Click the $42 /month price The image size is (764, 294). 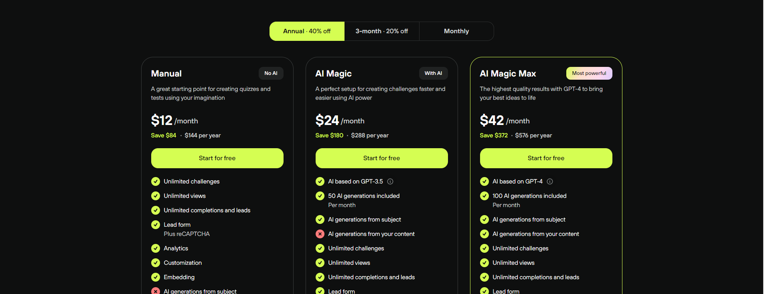click(x=505, y=120)
